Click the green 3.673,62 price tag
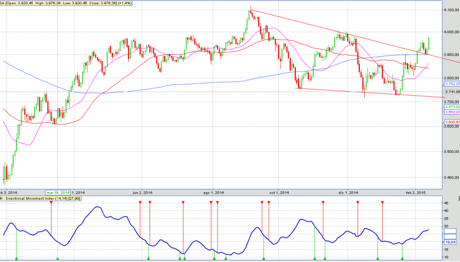Viewport: 460px width, 262px height. (451, 107)
